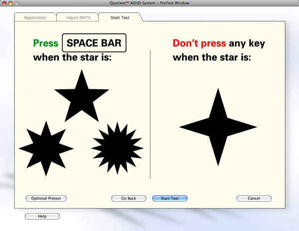This screenshot has width=299, height=231.
Task: Select the Start Test tab
Action: click(121, 17)
